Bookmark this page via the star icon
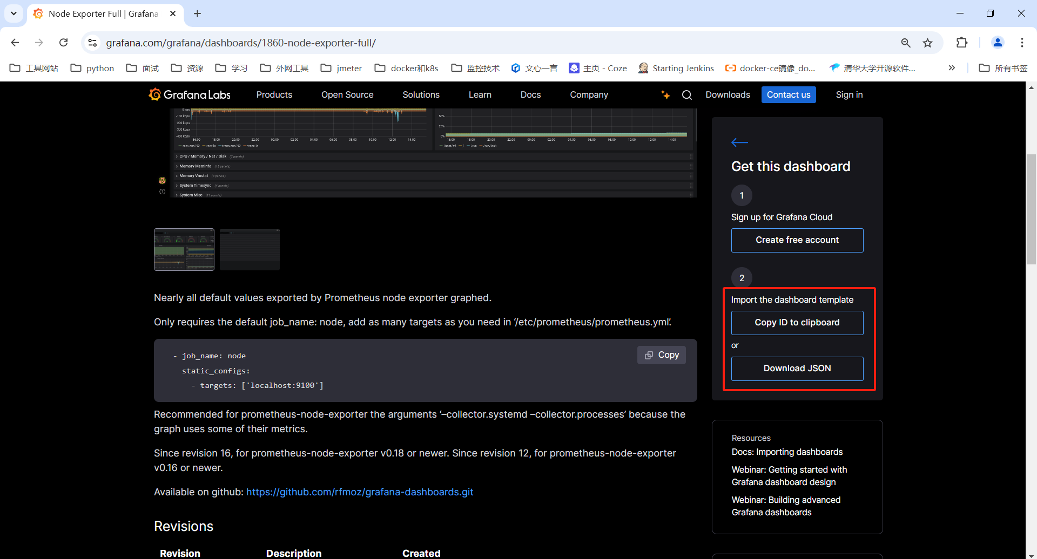The image size is (1037, 559). coord(928,43)
